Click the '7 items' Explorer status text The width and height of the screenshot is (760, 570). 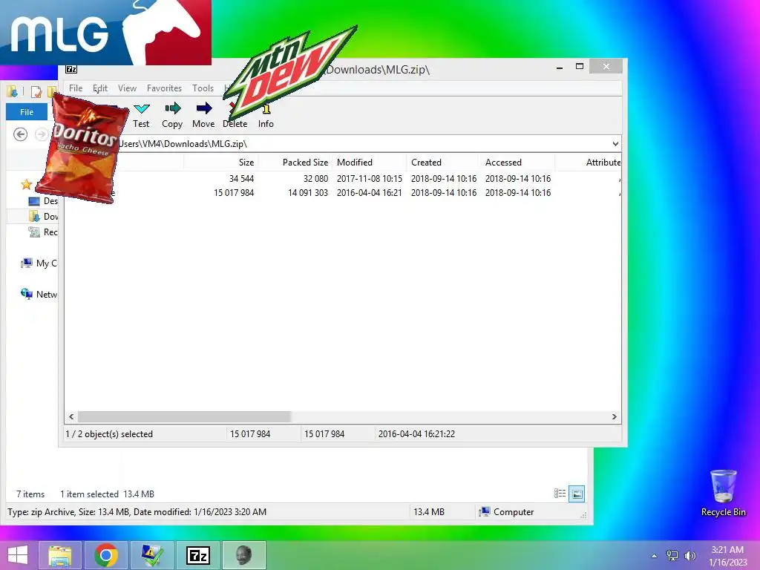(30, 494)
